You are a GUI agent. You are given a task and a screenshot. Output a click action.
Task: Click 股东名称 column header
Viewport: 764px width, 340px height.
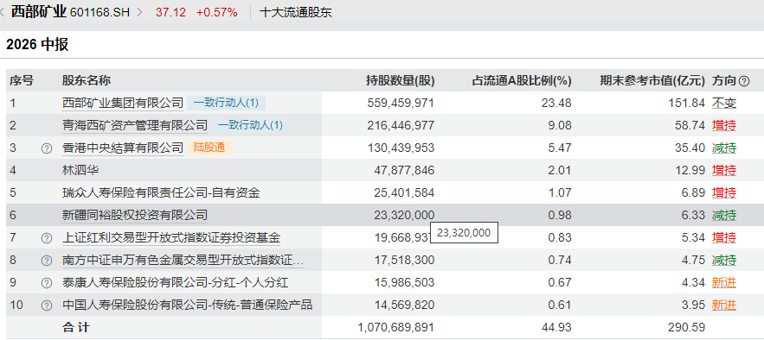(87, 80)
